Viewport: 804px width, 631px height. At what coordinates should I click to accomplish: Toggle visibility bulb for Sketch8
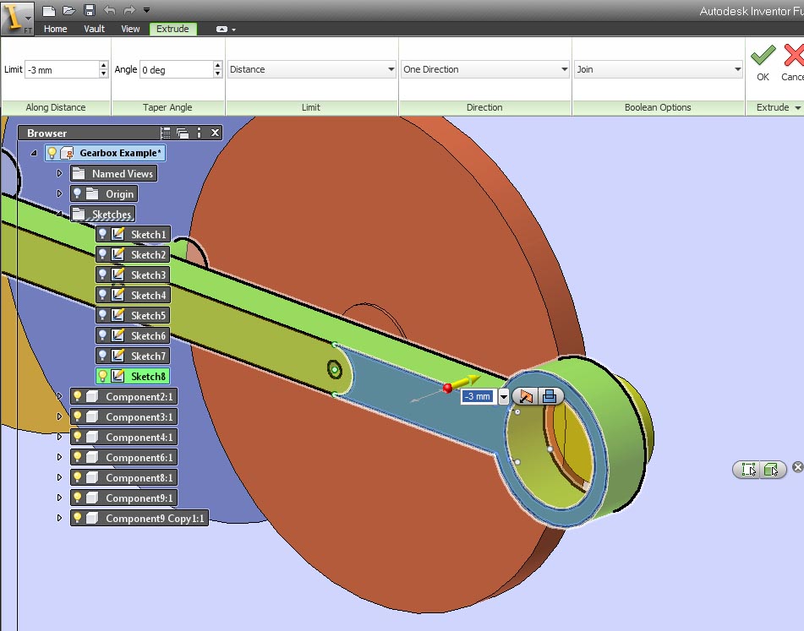tap(103, 376)
